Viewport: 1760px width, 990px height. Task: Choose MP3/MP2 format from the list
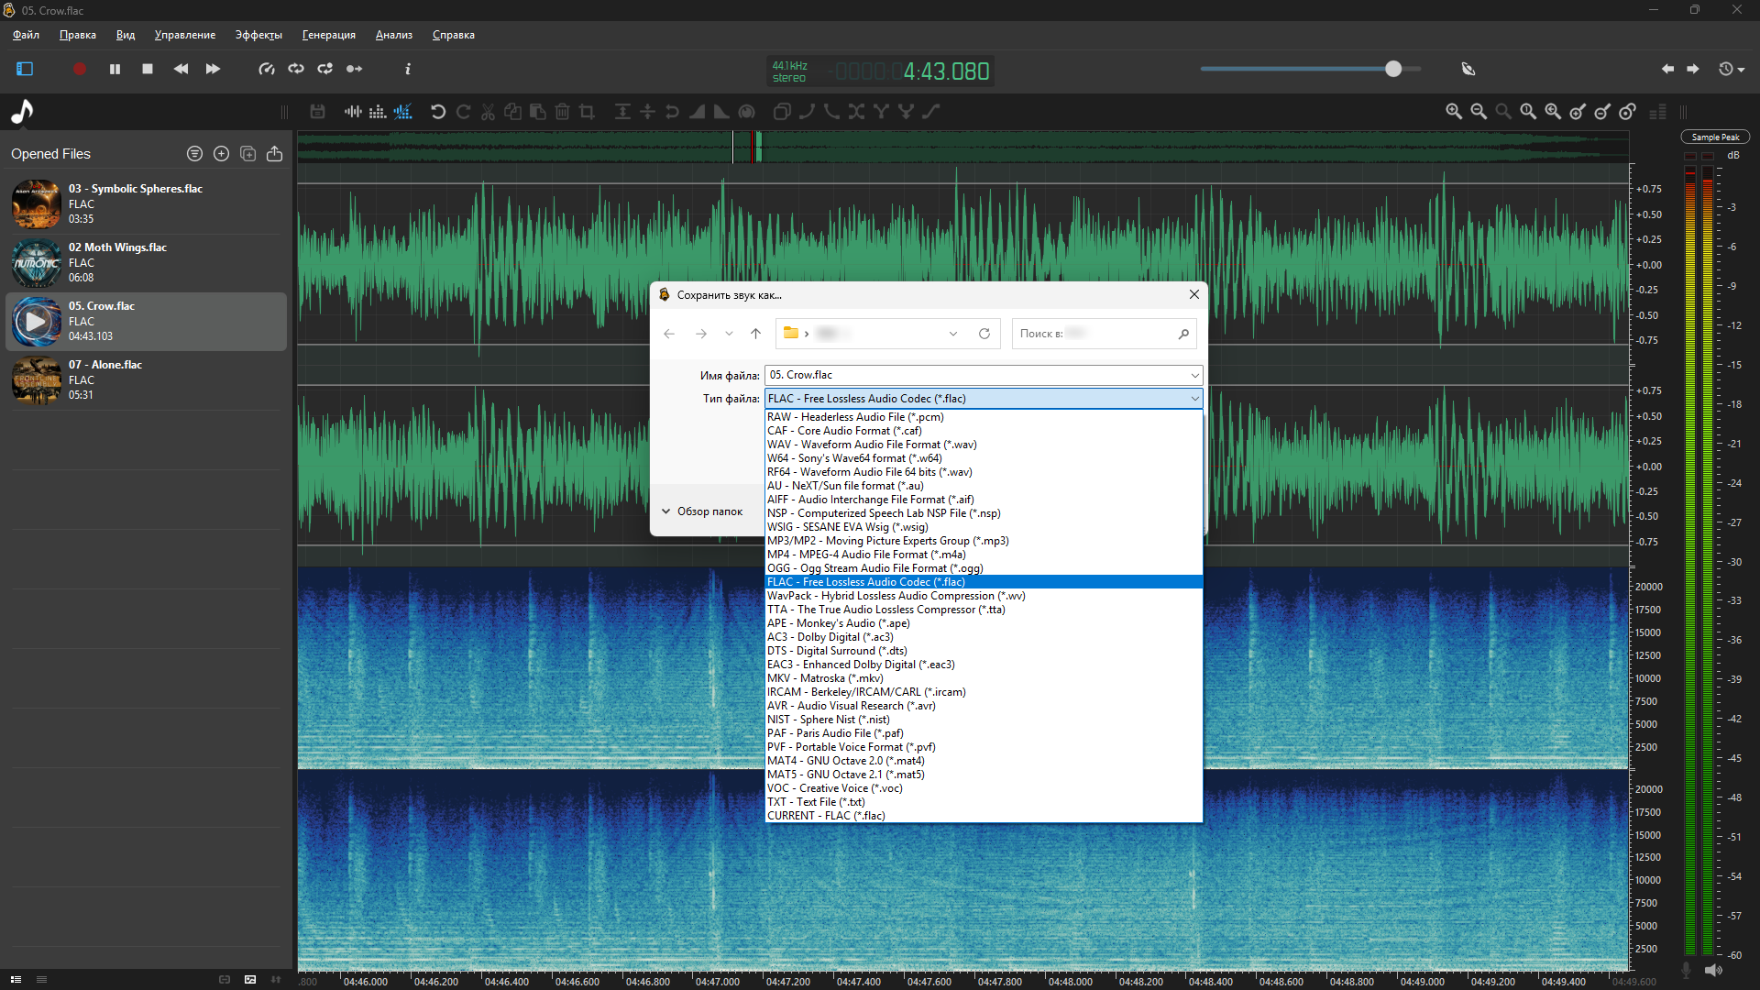coord(887,541)
